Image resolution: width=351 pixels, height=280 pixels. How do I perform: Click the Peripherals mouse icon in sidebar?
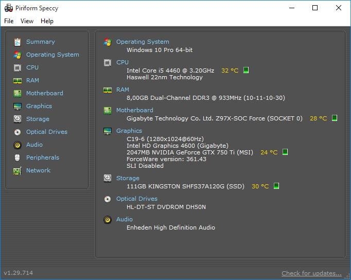(x=17, y=158)
